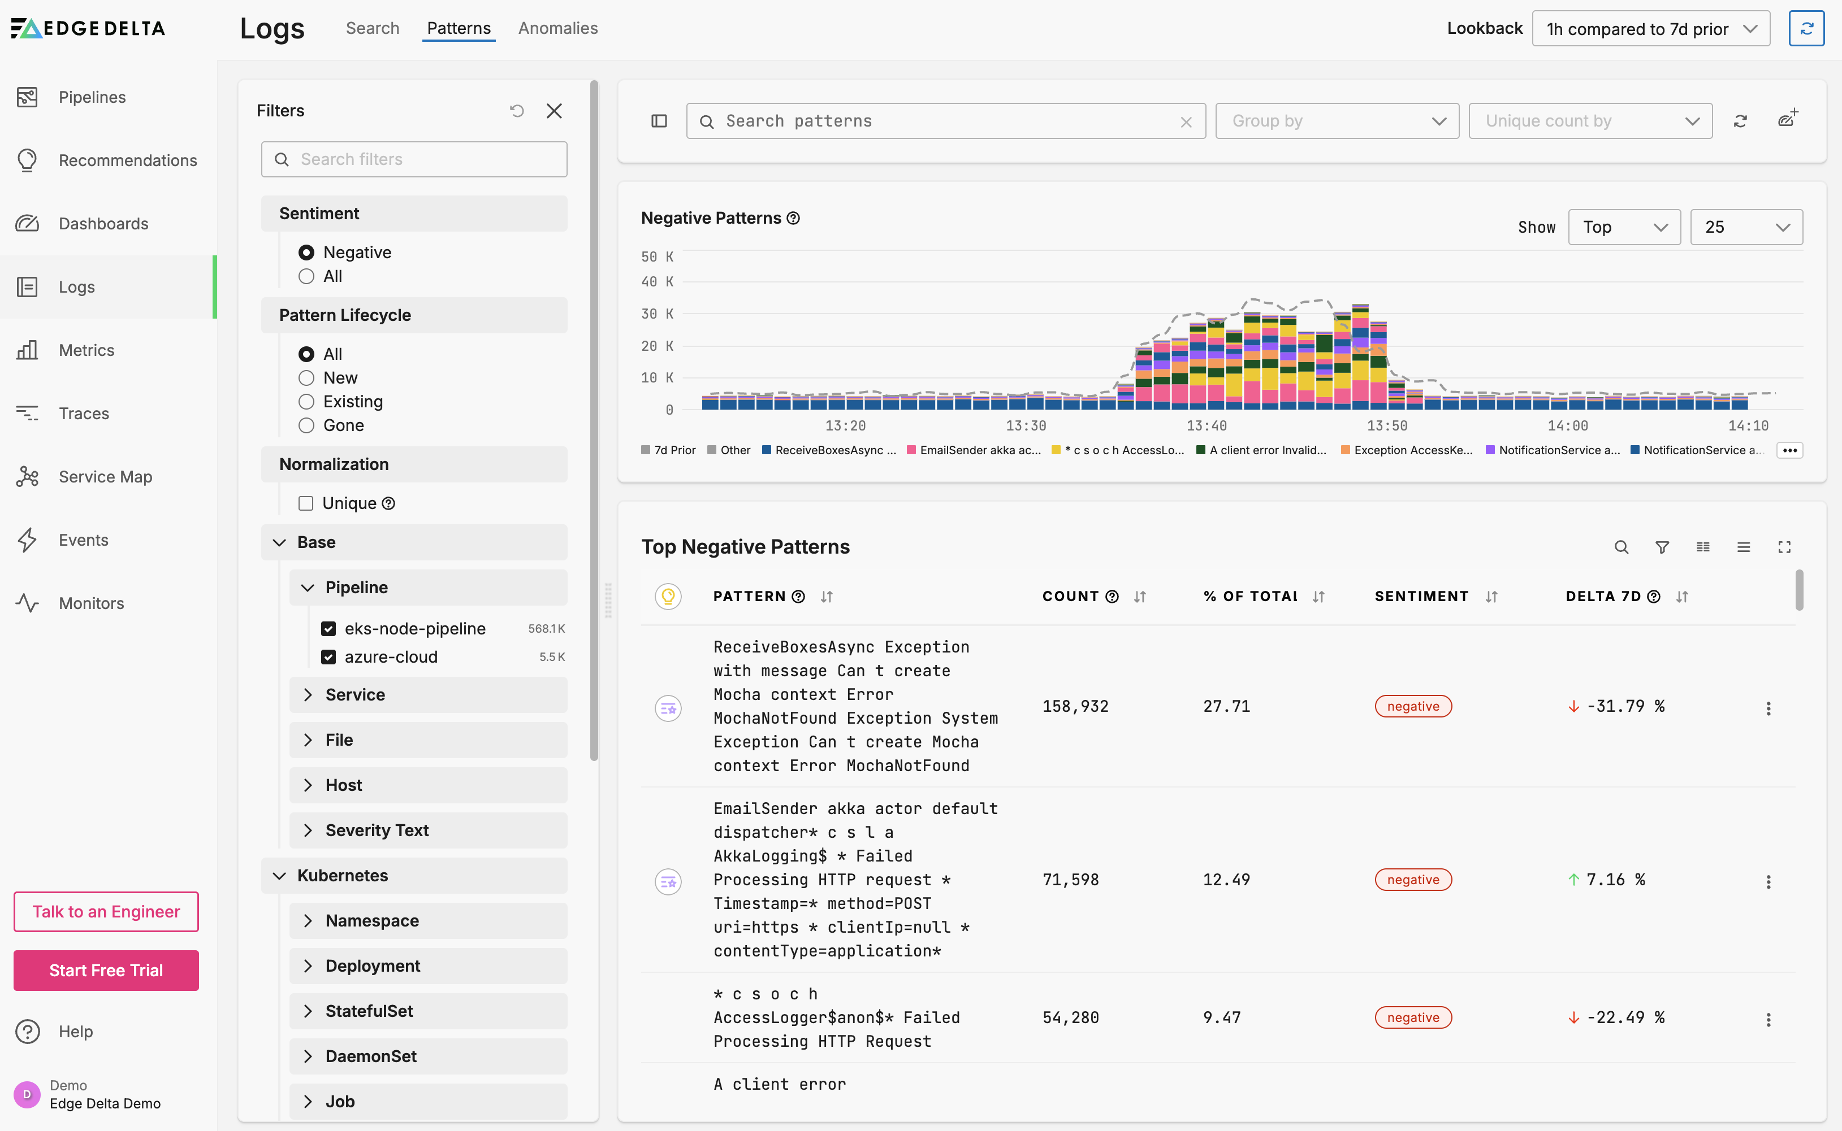Viewport: 1842px width, 1131px height.
Task: Open the table columns selector icon
Action: (x=1703, y=547)
